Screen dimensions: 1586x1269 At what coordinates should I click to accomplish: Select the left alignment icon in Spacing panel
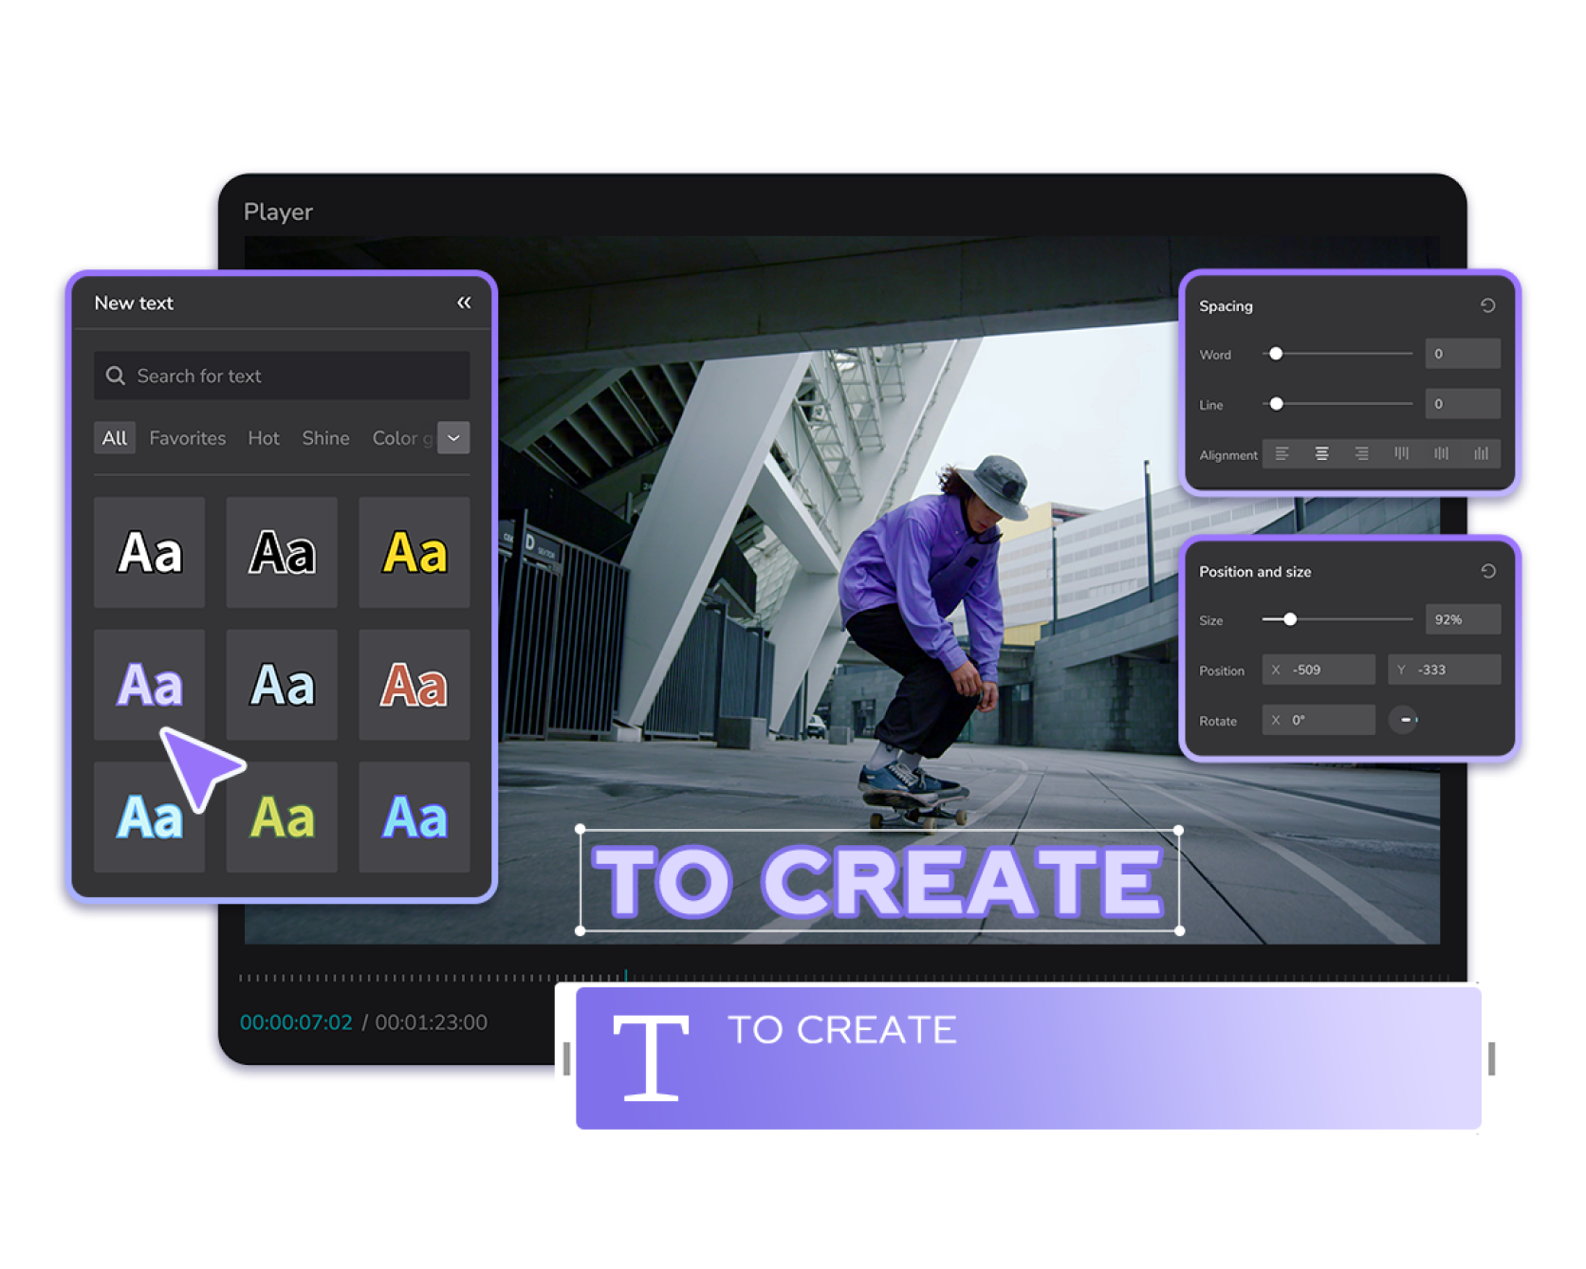1282,453
